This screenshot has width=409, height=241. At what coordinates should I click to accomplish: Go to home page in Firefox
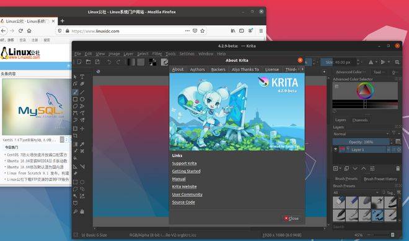coord(29,31)
